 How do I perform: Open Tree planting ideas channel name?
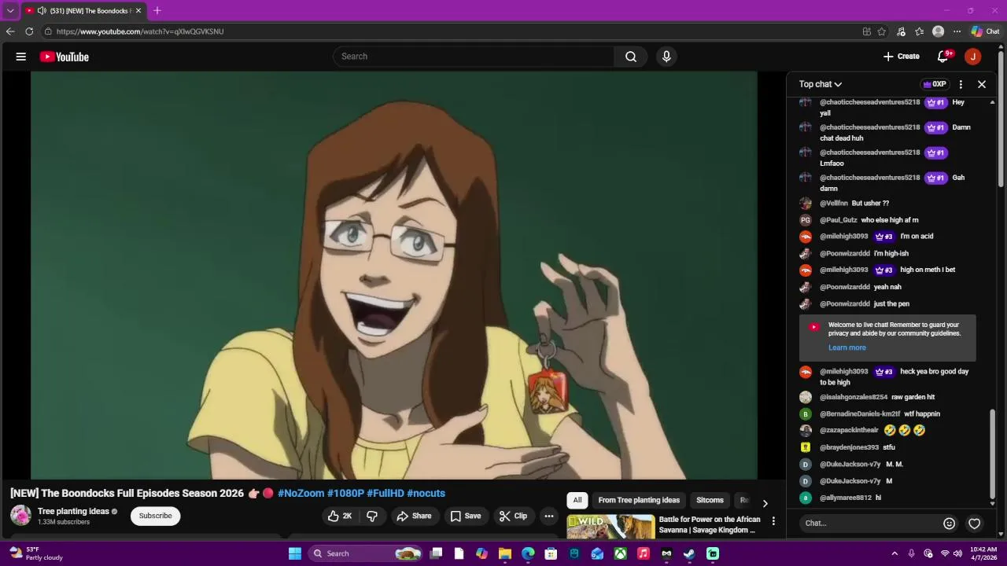73,511
